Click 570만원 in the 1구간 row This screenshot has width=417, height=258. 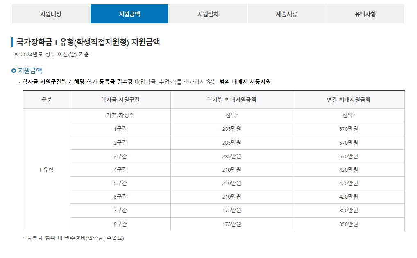click(x=349, y=129)
